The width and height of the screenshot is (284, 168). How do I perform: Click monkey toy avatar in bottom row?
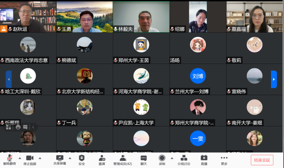tap(85, 138)
